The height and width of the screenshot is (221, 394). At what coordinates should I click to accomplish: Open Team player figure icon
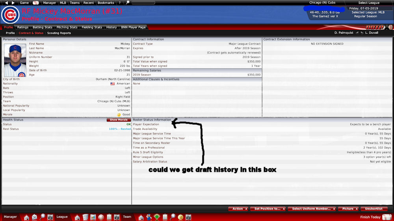(x=149, y=217)
